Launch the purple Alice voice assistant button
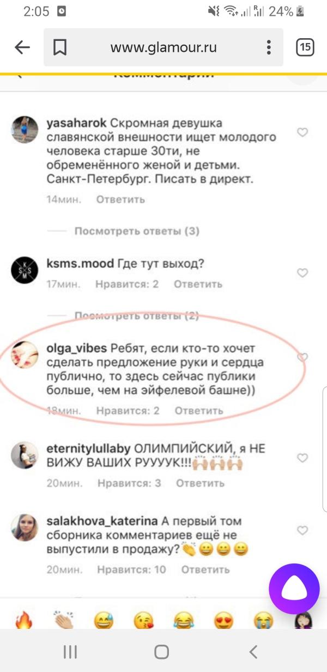The width and height of the screenshot is (327, 672). point(294,589)
